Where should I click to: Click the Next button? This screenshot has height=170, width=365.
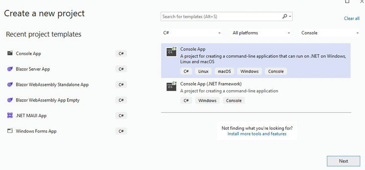coord(344,161)
